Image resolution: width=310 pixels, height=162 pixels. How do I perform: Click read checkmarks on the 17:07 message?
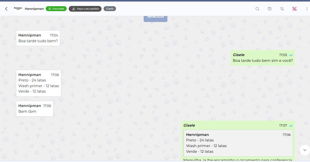291,126
